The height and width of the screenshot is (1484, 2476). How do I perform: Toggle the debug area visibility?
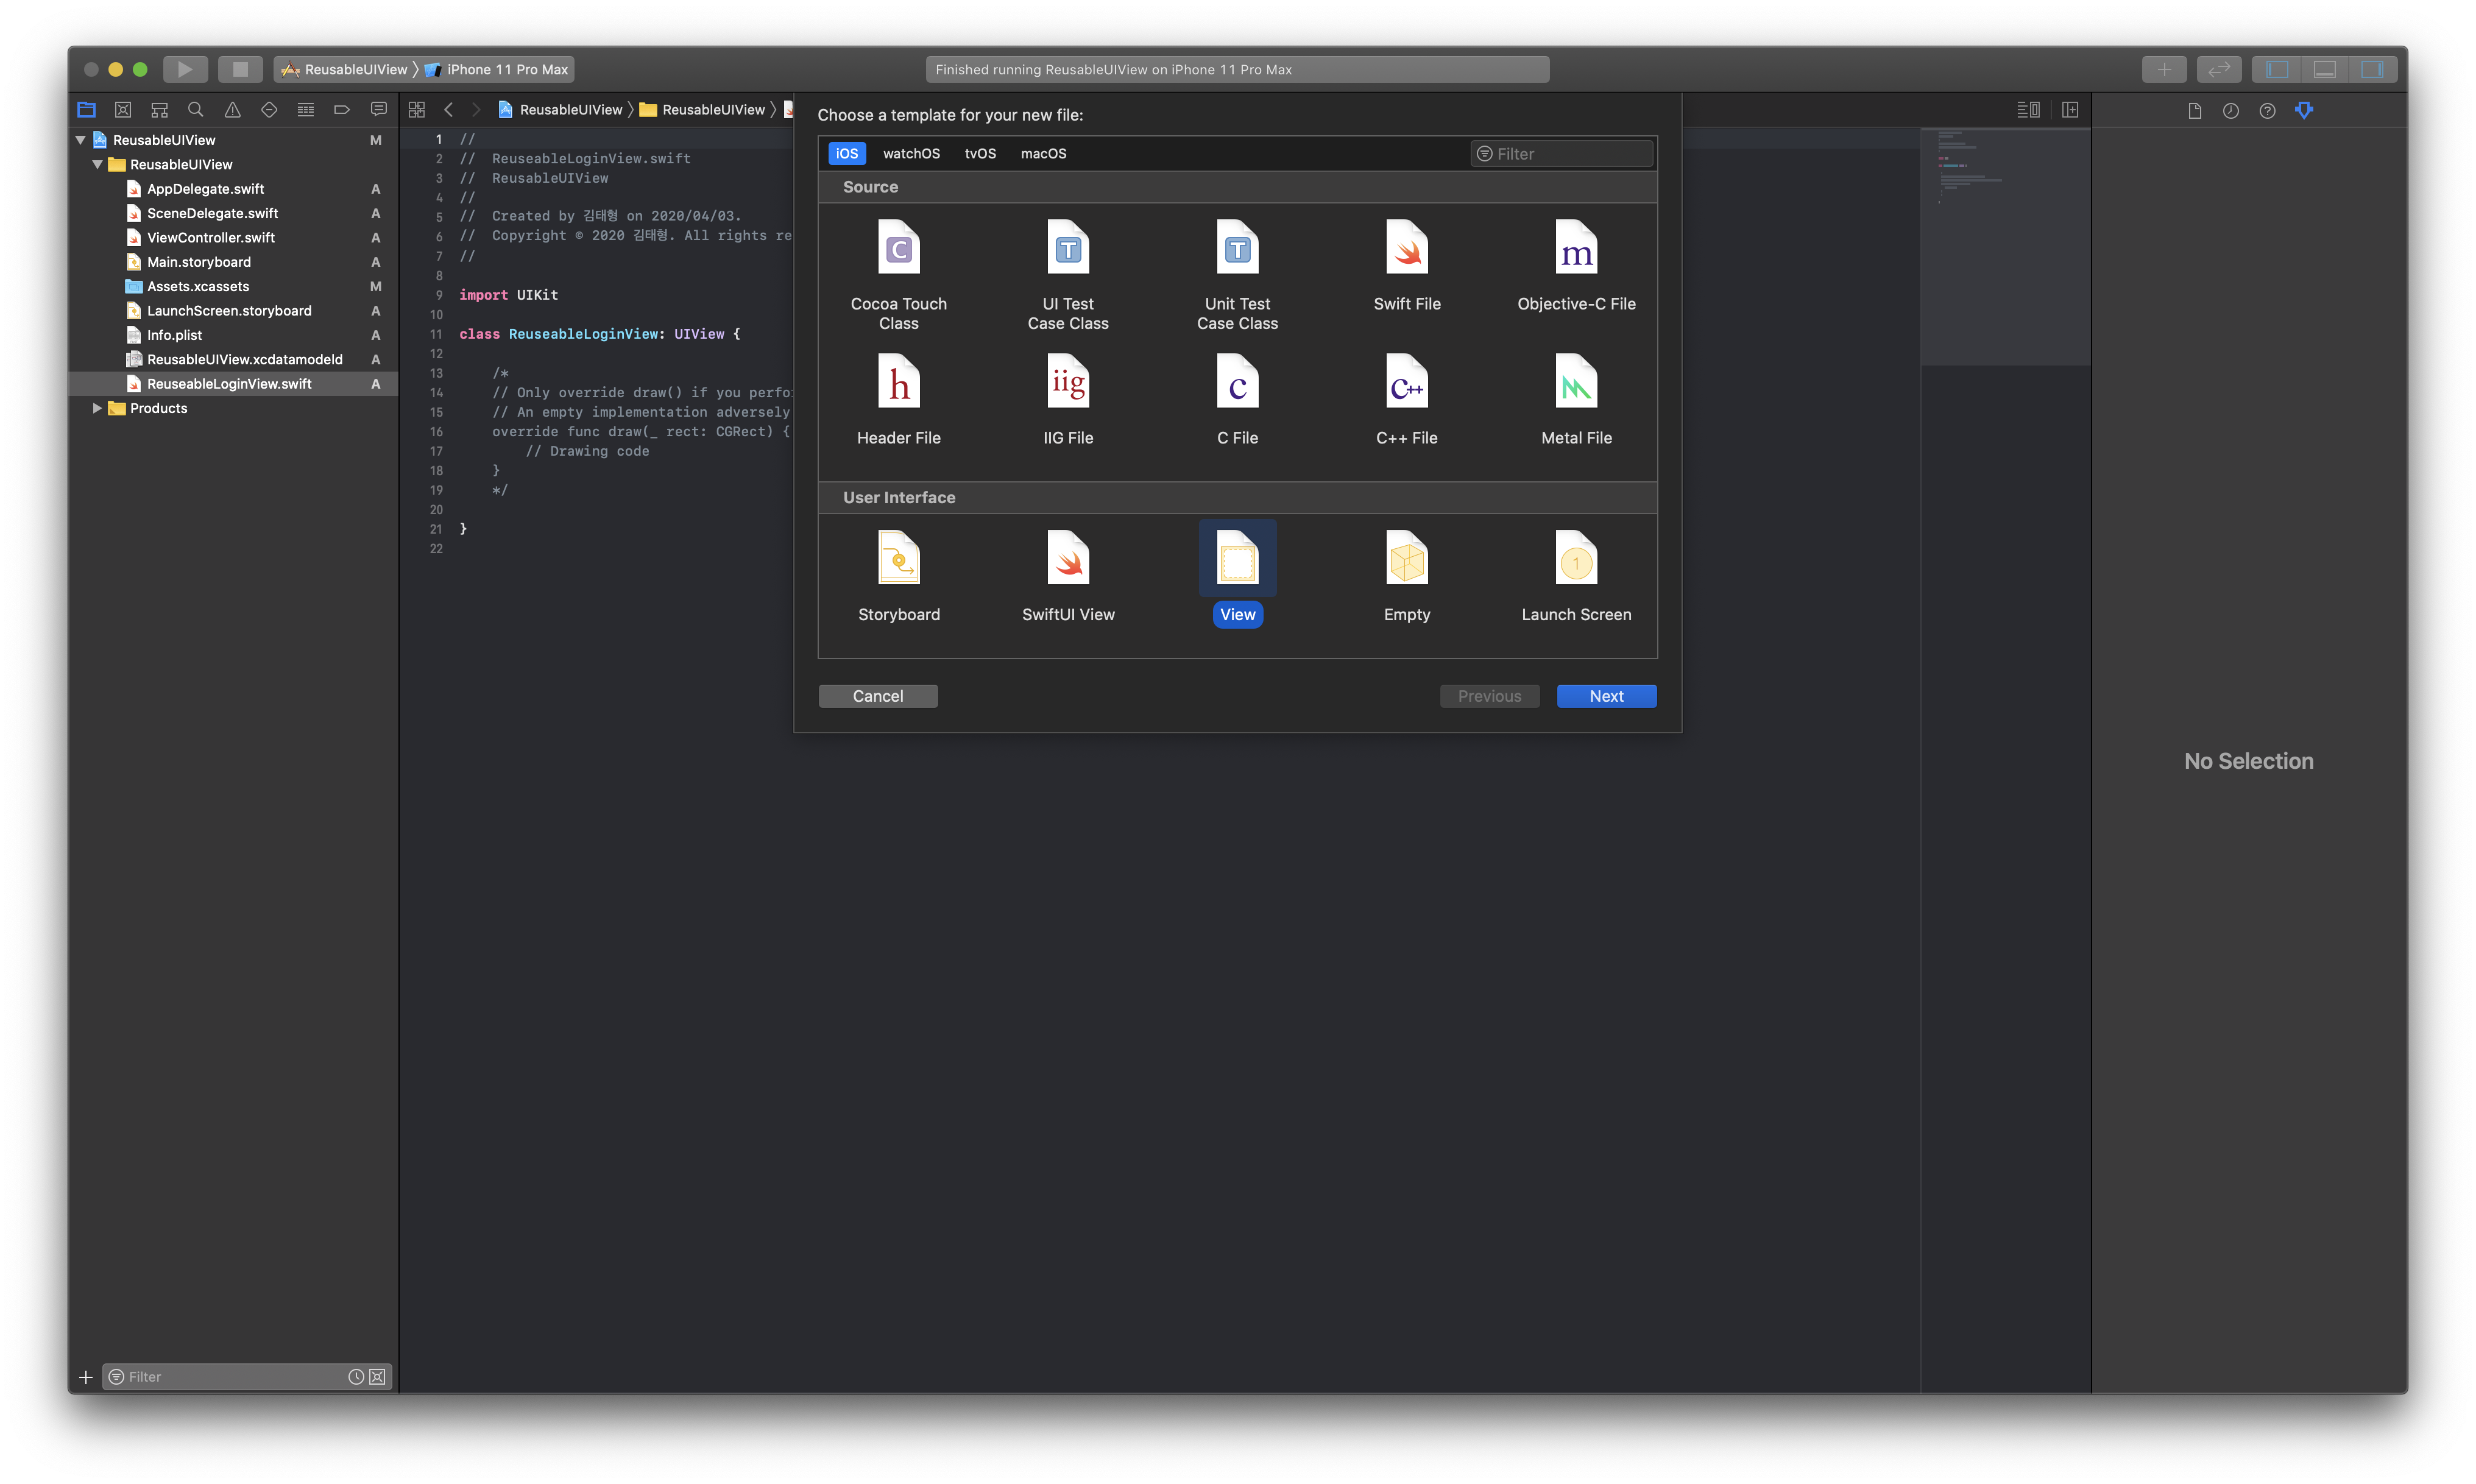[2325, 69]
